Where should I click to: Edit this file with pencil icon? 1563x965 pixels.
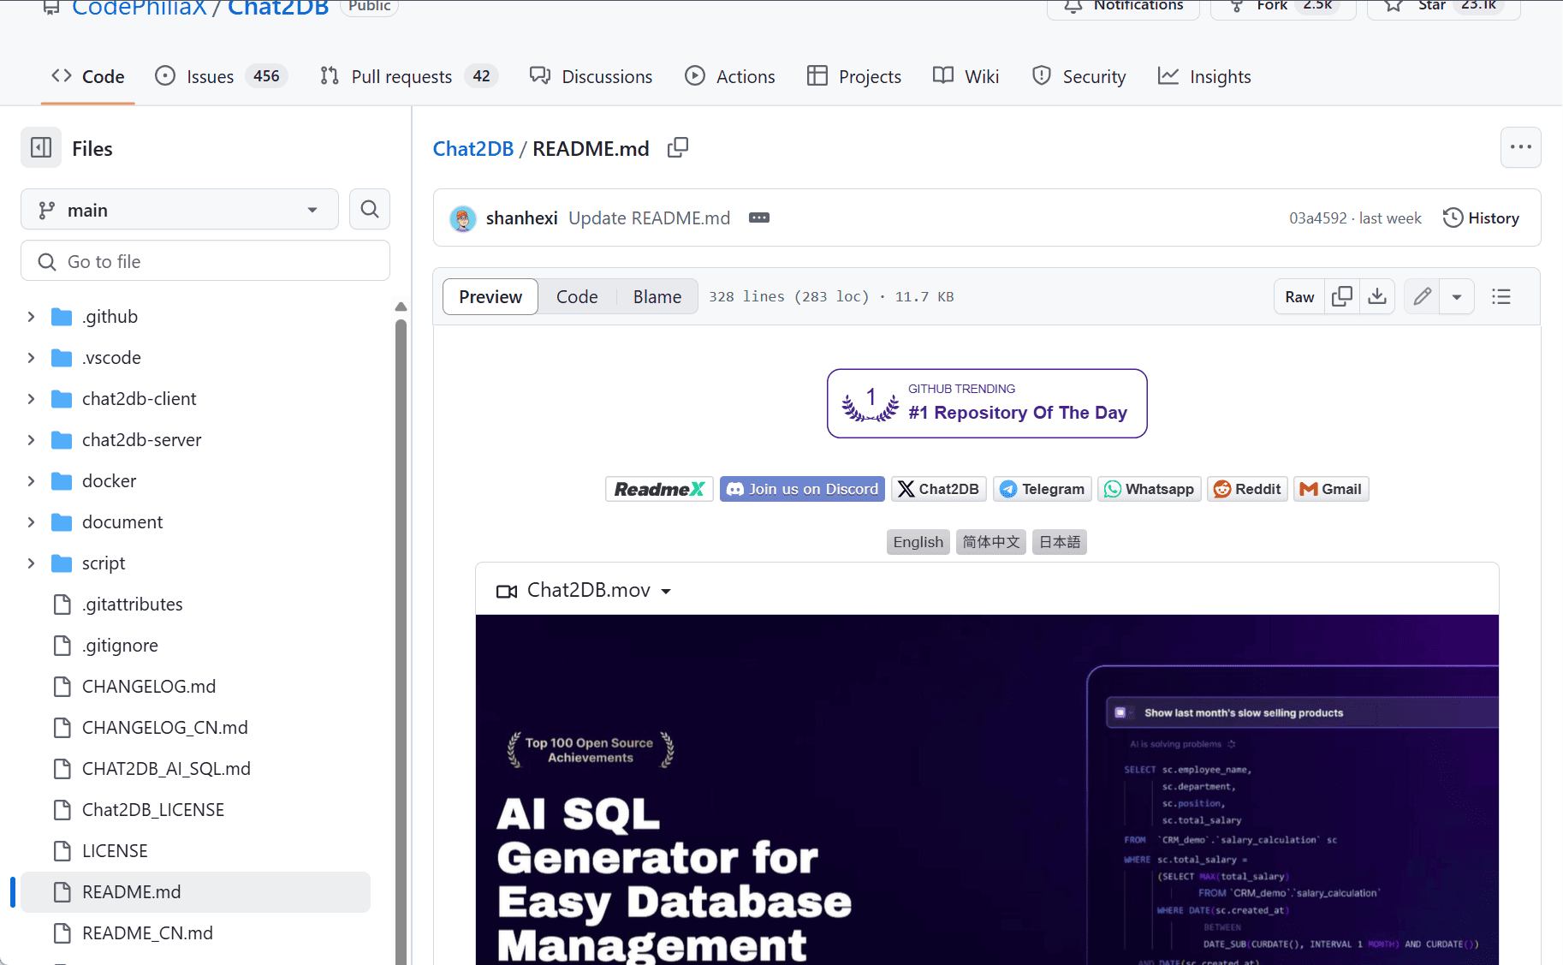[x=1422, y=296]
